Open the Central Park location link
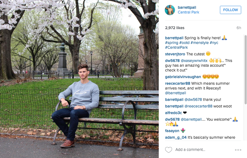247x158 pixels. [x=188, y=12]
